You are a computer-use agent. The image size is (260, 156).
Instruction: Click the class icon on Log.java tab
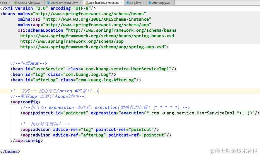point(128,3)
